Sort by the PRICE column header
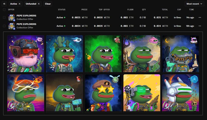 point(84,10)
